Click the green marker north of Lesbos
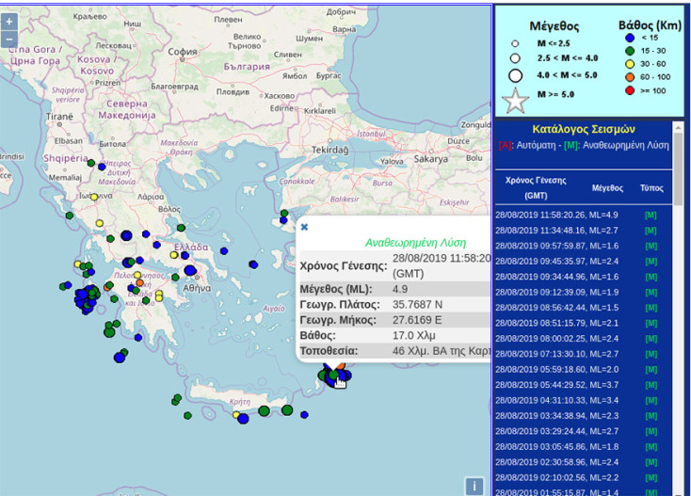This screenshot has height=496, width=691. [283, 214]
